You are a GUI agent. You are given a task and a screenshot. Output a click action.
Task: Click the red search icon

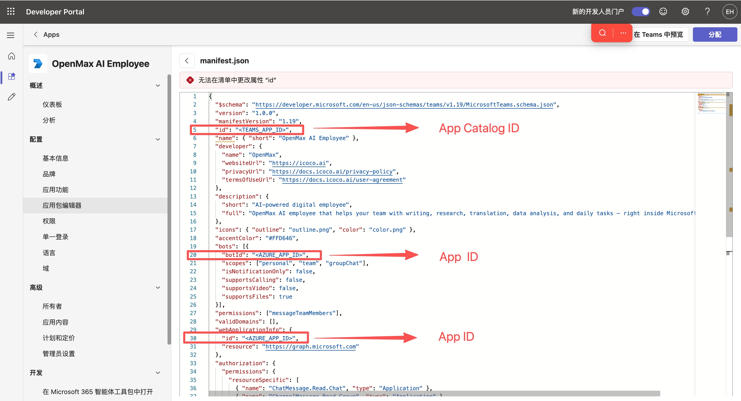(602, 33)
